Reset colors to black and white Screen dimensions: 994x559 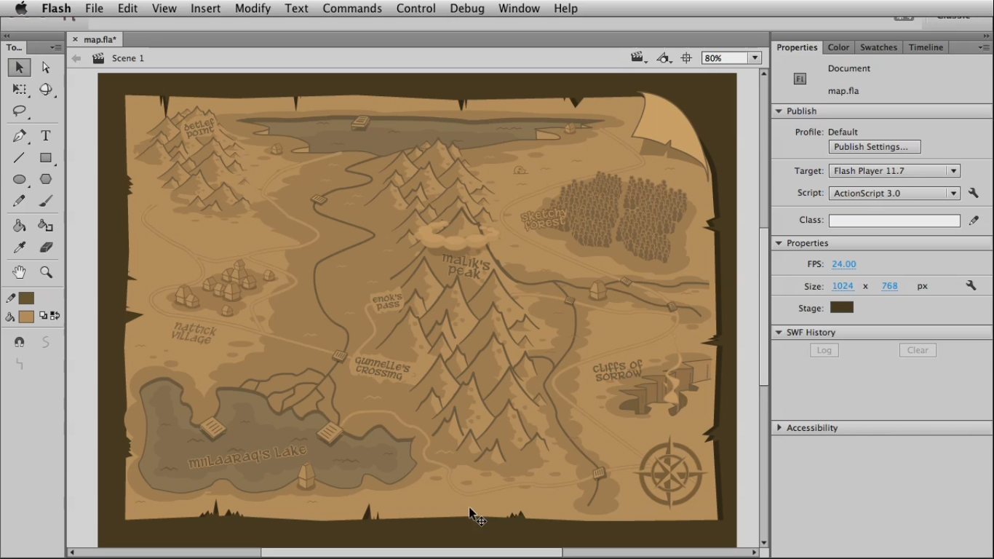43,316
